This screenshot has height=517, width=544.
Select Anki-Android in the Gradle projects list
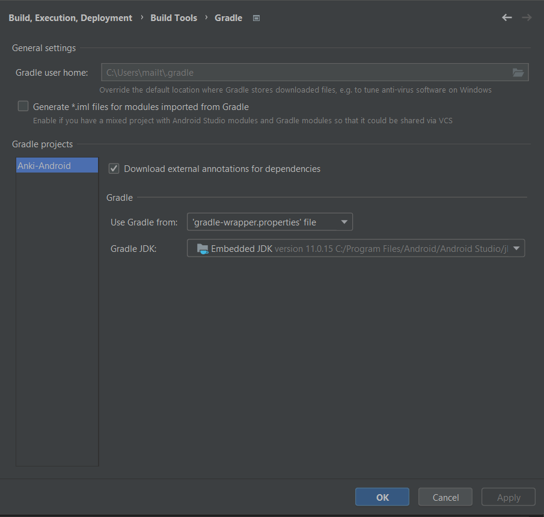point(57,165)
